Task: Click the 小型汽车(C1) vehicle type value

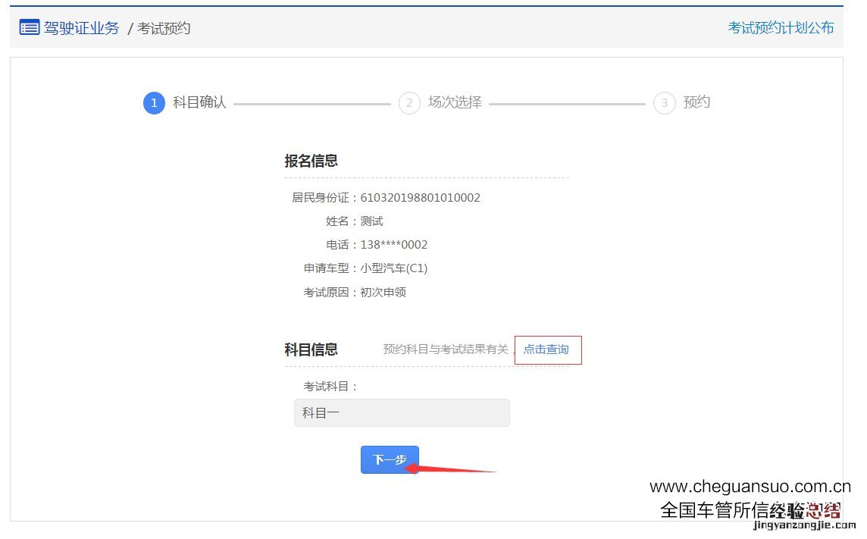Action: 394,268
